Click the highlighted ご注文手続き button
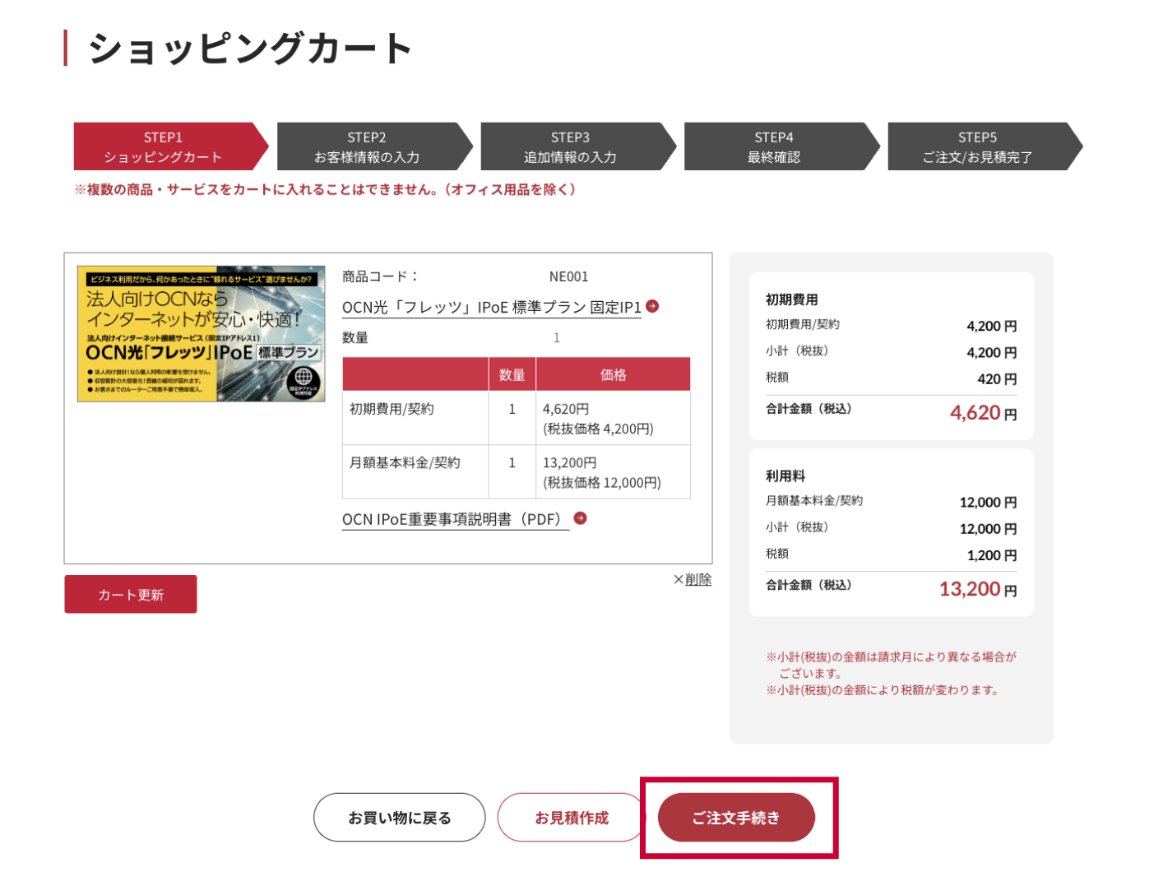 (x=736, y=817)
